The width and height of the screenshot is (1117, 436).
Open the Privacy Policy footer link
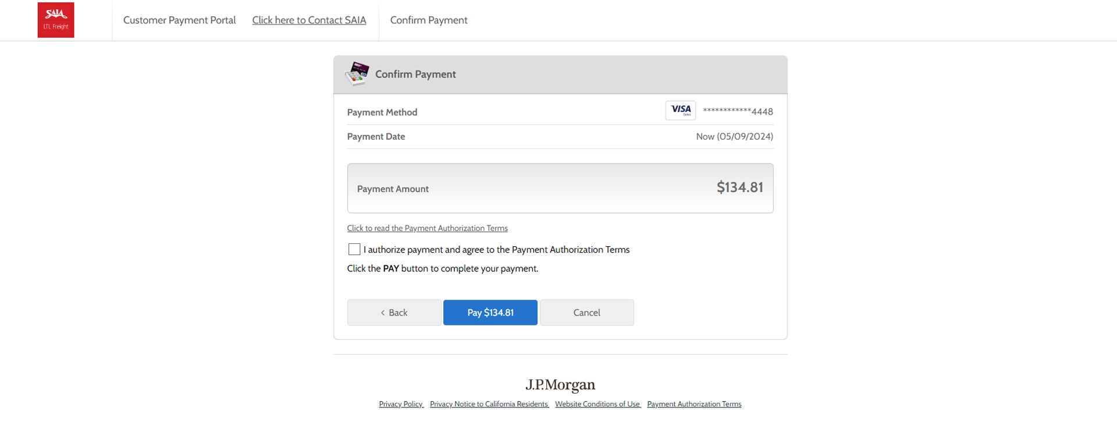tap(401, 404)
